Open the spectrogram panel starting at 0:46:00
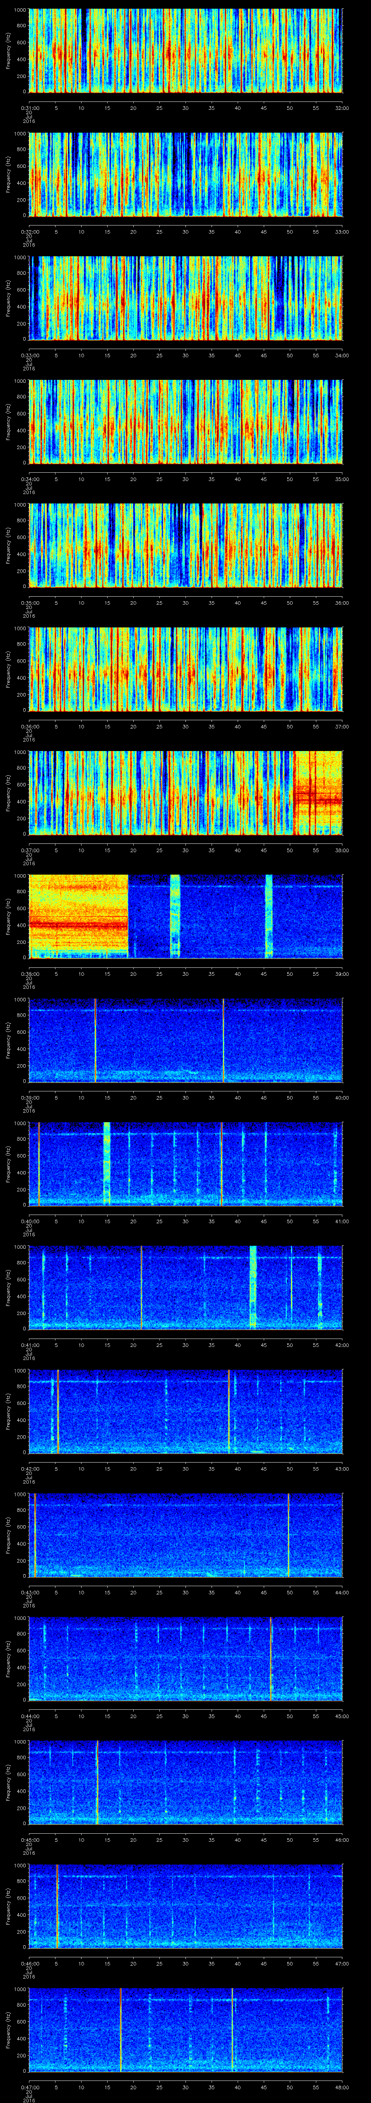371x2103 pixels. pos(186,1906)
